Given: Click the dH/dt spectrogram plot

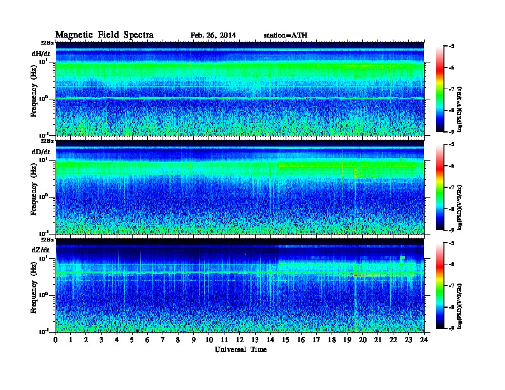Looking at the screenshot, I should pos(240,89).
